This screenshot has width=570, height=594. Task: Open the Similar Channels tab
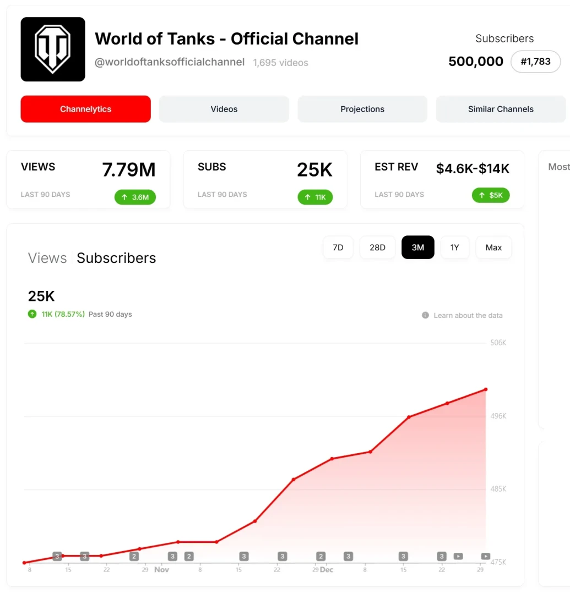coord(501,109)
